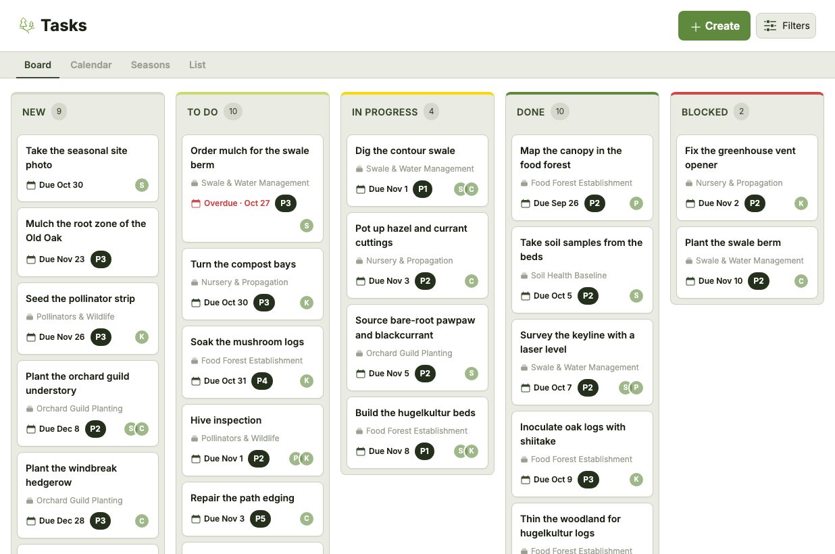Click the S avatar on Take the seasonal site photo
Image resolution: width=835 pixels, height=554 pixels.
point(141,185)
